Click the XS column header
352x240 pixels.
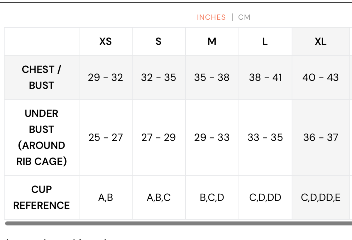coord(106,42)
